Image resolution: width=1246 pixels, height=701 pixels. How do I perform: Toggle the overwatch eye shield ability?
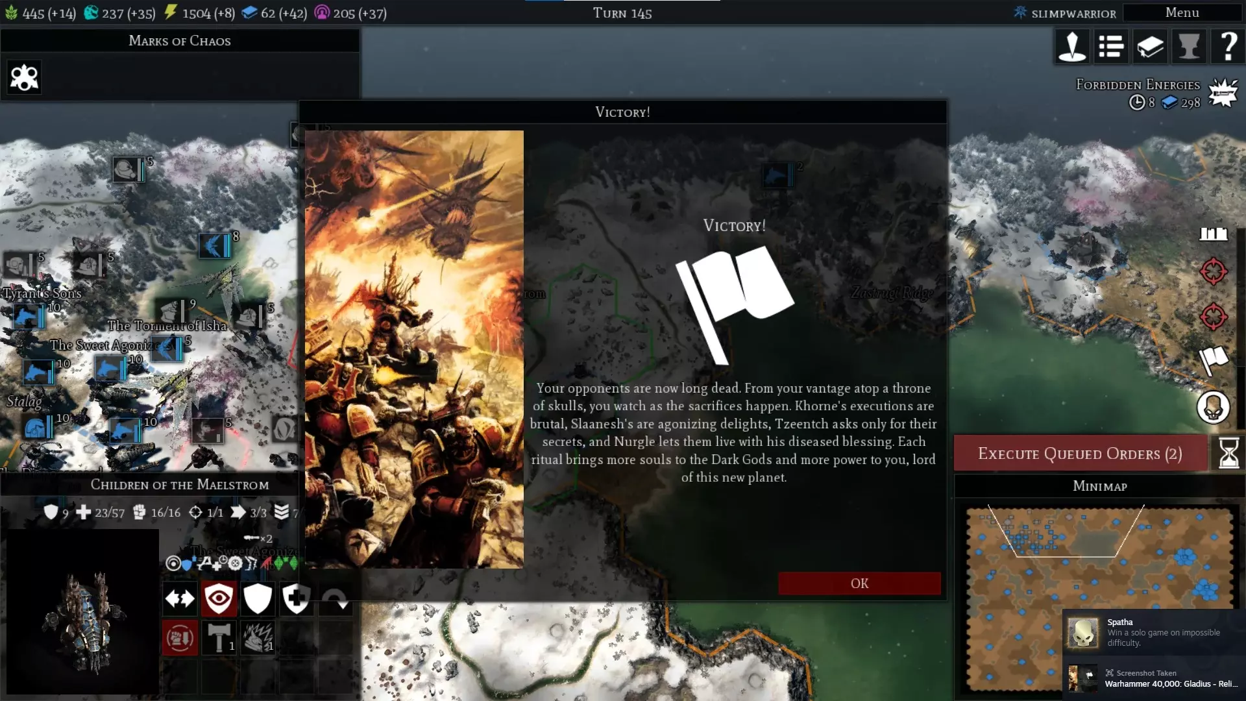219,598
